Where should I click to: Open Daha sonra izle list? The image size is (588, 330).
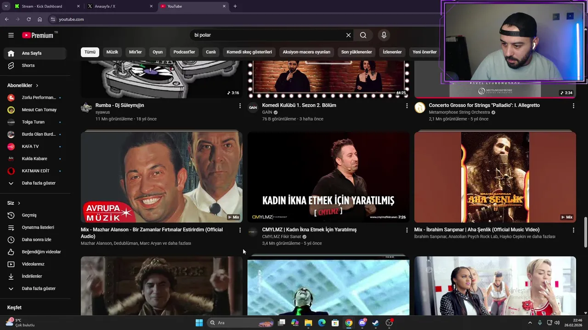pyautogui.click(x=35, y=240)
